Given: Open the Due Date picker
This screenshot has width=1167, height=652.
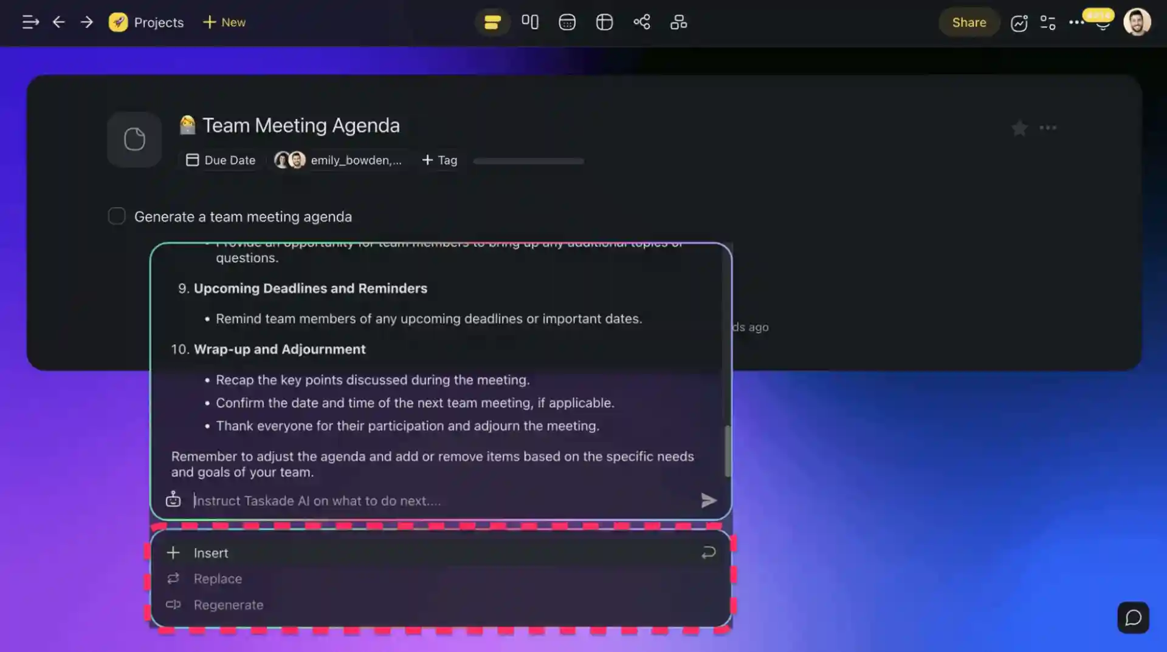Looking at the screenshot, I should pyautogui.click(x=221, y=160).
